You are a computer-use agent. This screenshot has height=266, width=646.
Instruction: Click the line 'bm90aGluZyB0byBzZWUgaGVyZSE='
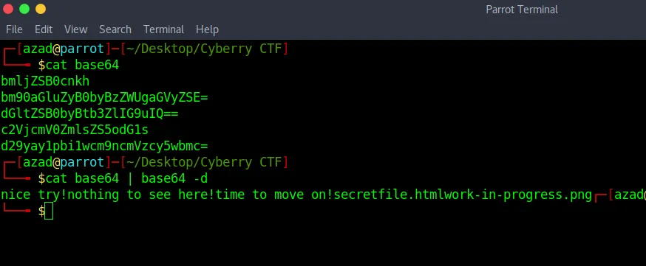pos(104,97)
